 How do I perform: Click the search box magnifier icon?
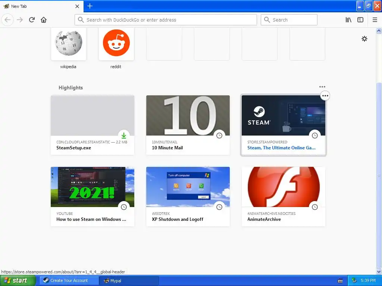[x=267, y=20]
